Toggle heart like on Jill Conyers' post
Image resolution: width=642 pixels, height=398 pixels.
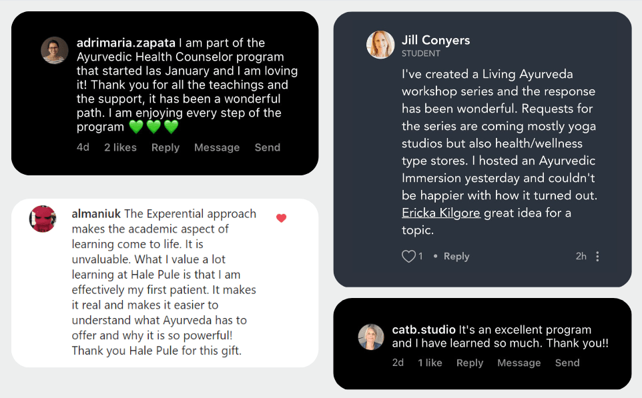click(x=408, y=257)
